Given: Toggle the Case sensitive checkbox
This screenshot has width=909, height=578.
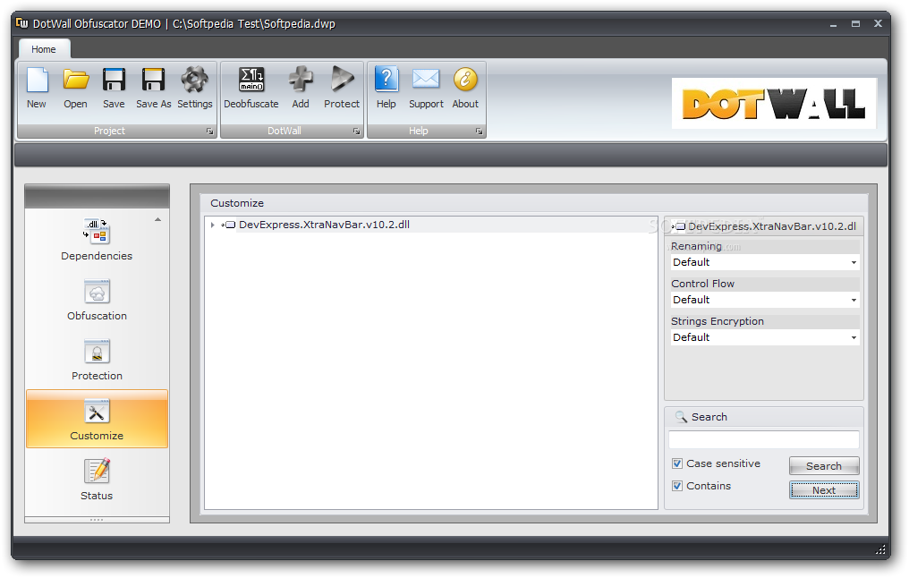Looking at the screenshot, I should pyautogui.click(x=677, y=463).
